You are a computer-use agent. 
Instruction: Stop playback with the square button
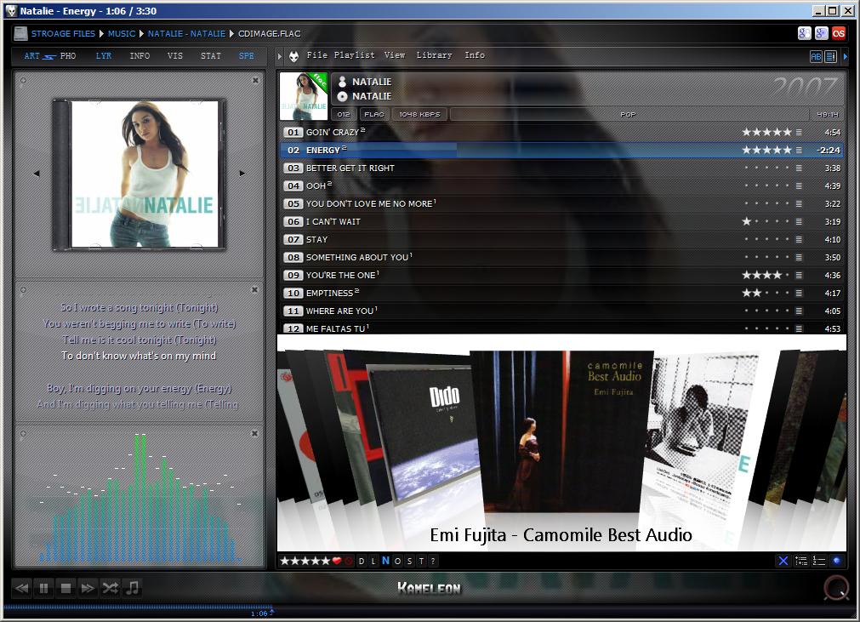pyautogui.click(x=65, y=589)
